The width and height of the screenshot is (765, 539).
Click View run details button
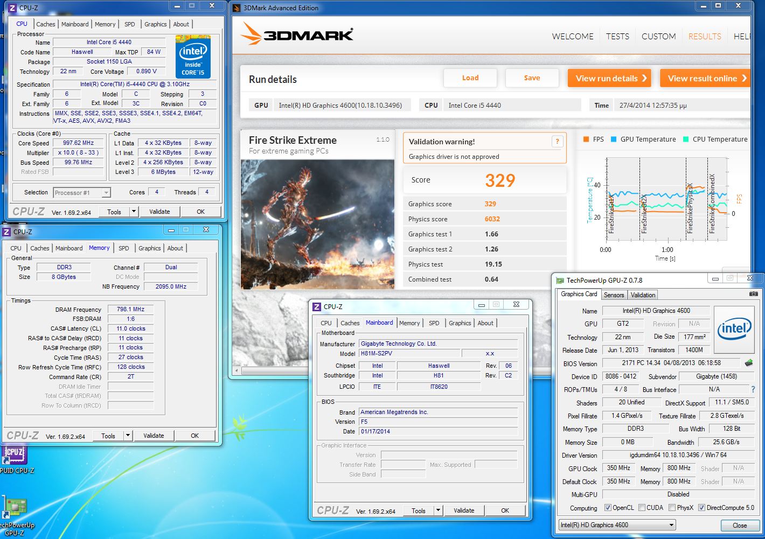point(610,78)
